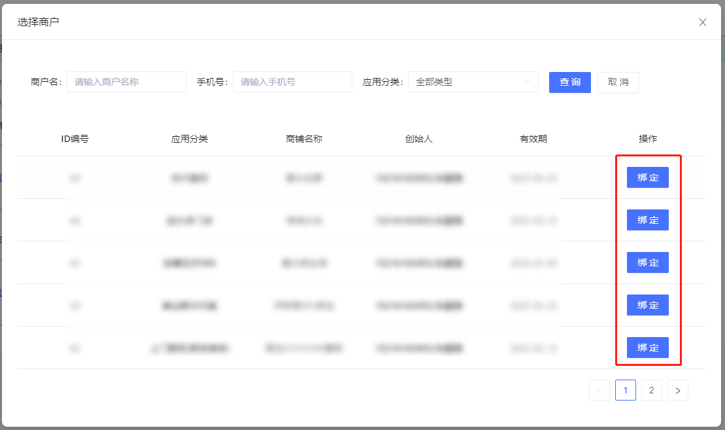Screen dimensions: 725x430
Task: Open the 应用分类 dropdown showing 全部类型
Action: click(x=473, y=82)
